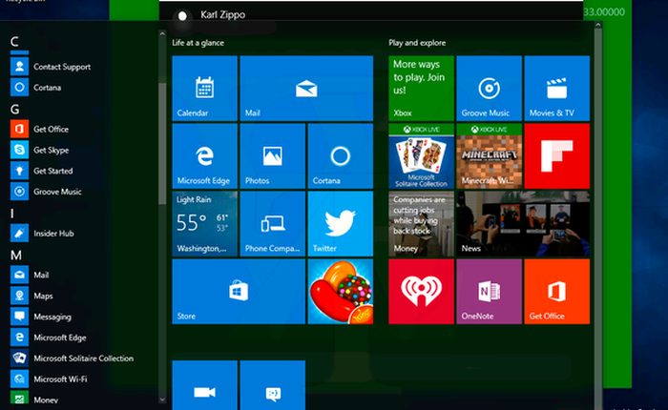668x410 pixels.
Task: Click the Karl Zippo user account
Action: coord(211,15)
